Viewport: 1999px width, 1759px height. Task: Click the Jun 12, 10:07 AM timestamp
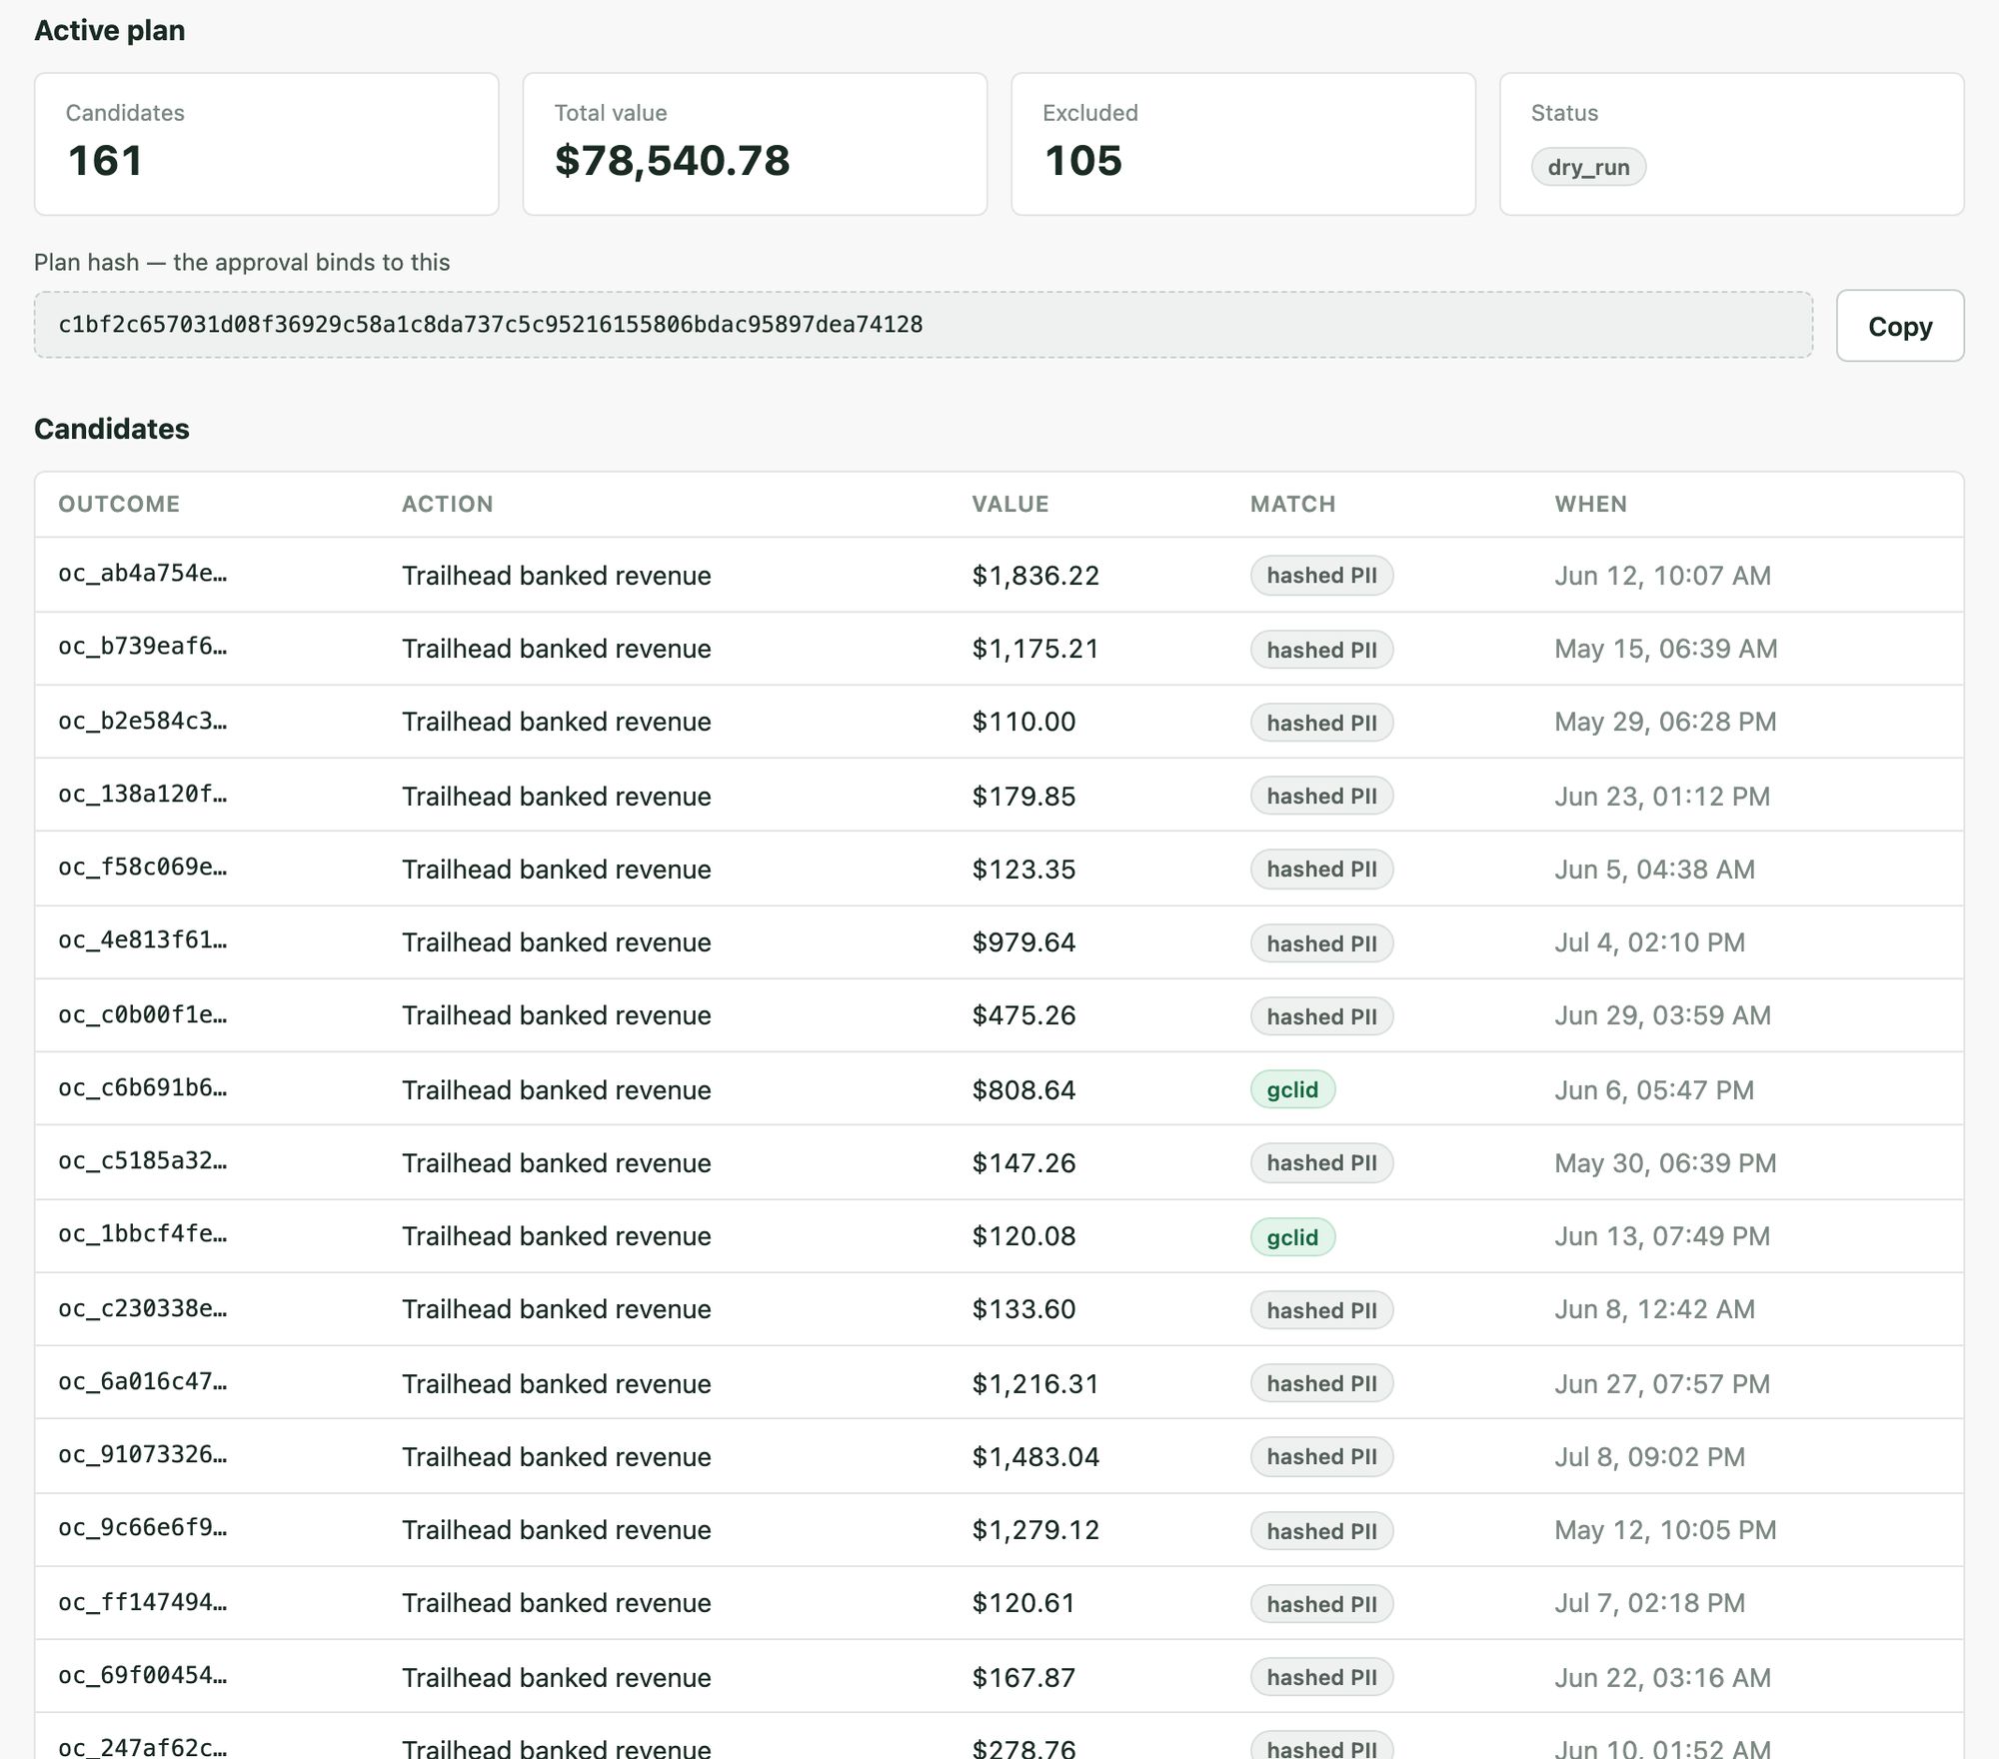[1662, 576]
